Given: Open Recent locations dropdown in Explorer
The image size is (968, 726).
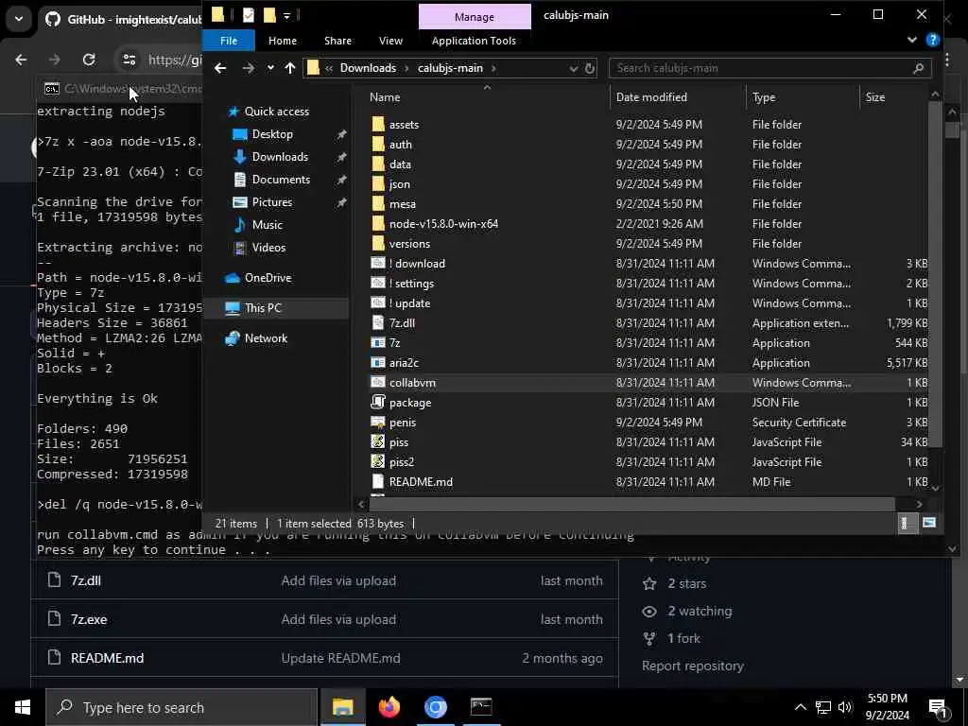Looking at the screenshot, I should coord(270,68).
